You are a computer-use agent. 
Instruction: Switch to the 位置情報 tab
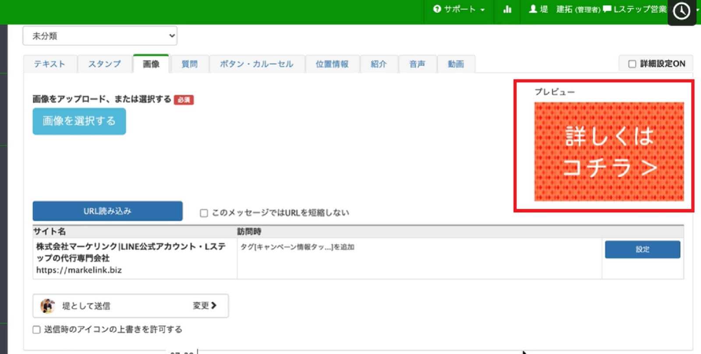(x=332, y=64)
